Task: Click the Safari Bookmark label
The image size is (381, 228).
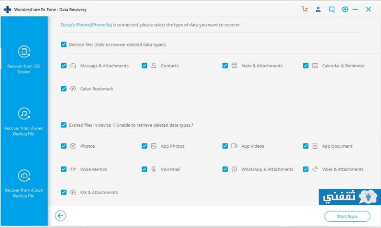Action: pos(97,89)
